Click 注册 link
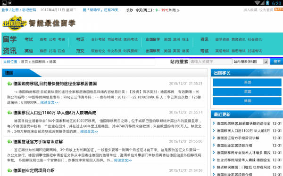The height and width of the screenshot is (176, 283). point(15,10)
